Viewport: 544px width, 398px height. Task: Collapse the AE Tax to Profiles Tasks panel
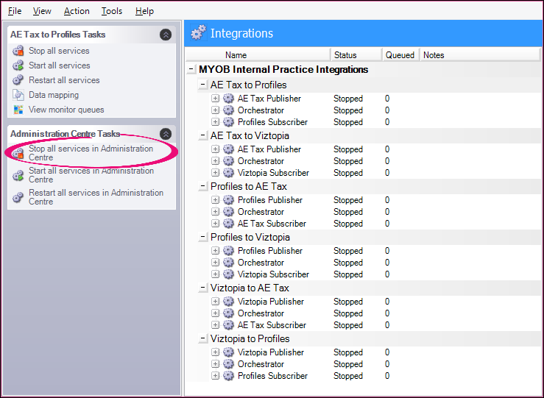click(166, 35)
